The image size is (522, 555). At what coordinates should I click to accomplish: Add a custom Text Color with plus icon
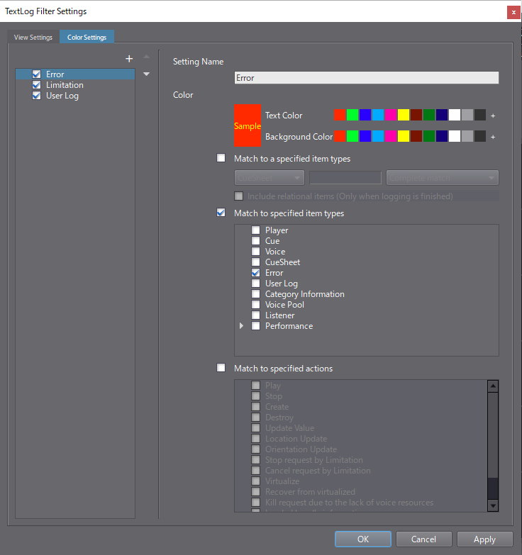(493, 116)
